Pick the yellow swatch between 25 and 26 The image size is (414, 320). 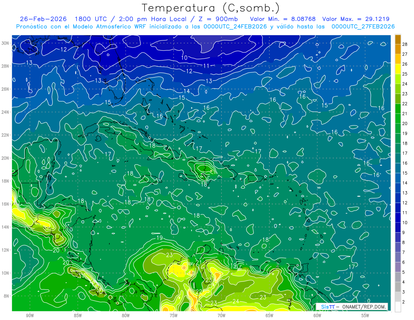click(x=398, y=69)
